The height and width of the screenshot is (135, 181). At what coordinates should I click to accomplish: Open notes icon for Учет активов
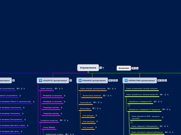[96, 127]
